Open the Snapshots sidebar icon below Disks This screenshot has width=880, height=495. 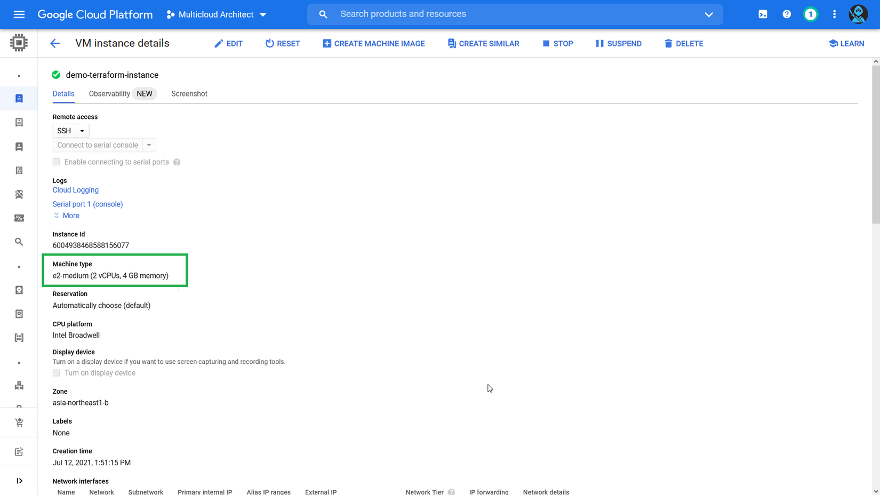pos(19,314)
